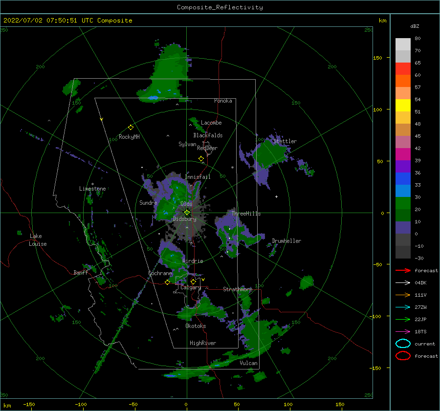Click the 150 tick label on right axis
The width and height of the screenshot is (440, 411).
377,58
